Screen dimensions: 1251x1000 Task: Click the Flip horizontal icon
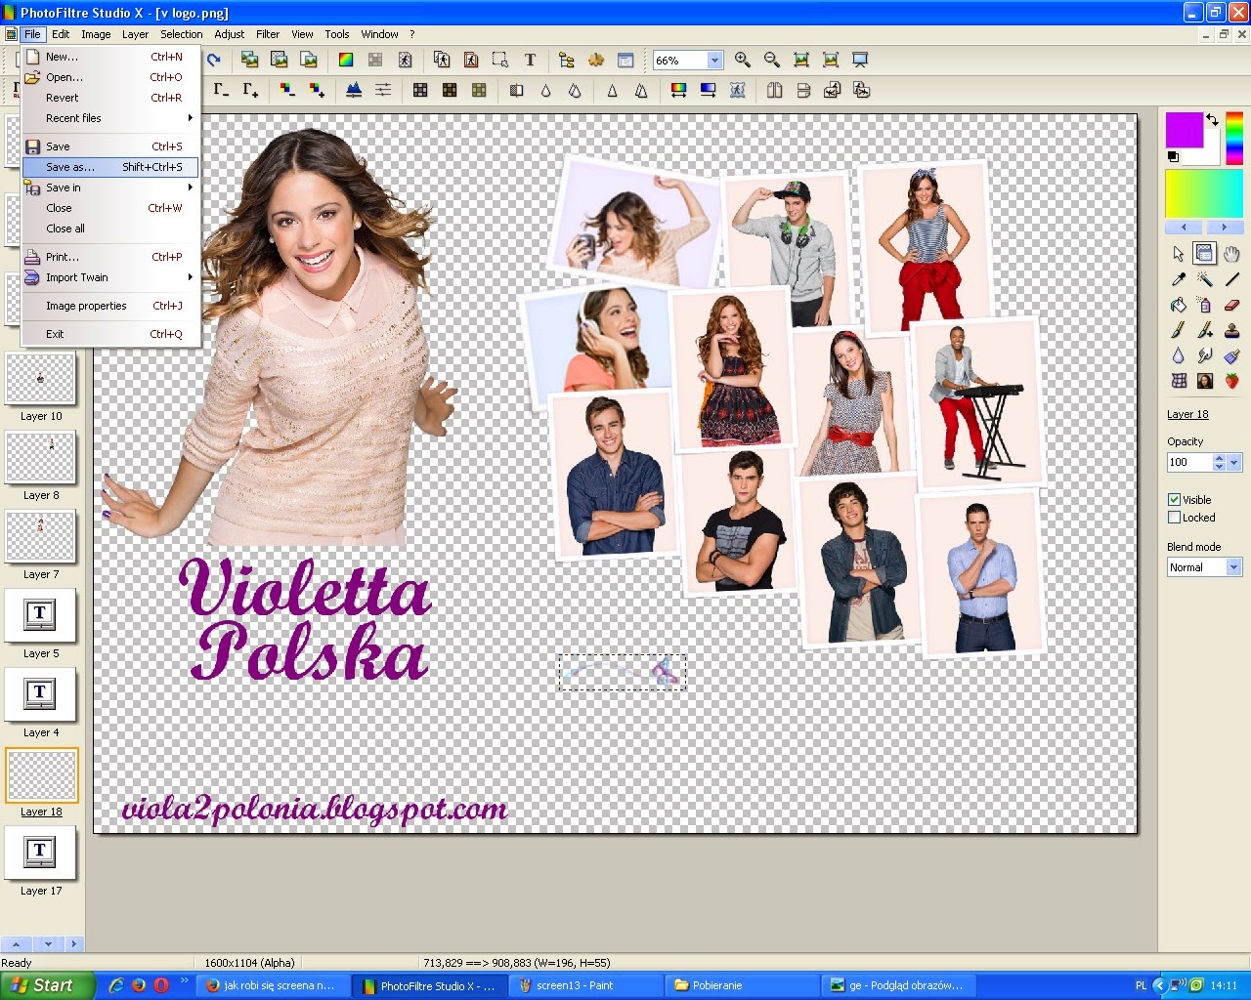pos(774,90)
